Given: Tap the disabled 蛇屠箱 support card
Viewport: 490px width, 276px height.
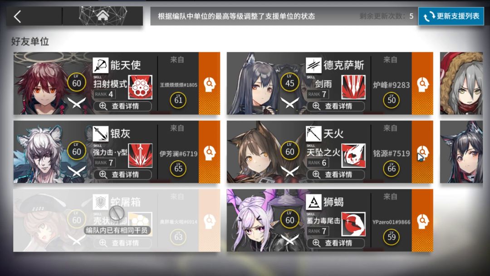Looking at the screenshot, I should [x=117, y=220].
